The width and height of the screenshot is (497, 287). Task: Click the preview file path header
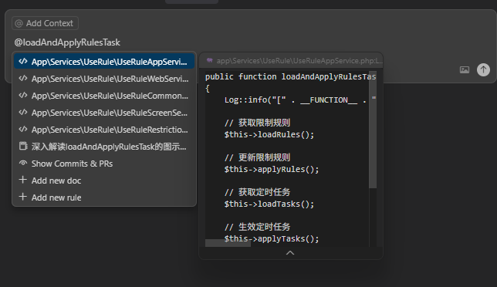(x=299, y=60)
